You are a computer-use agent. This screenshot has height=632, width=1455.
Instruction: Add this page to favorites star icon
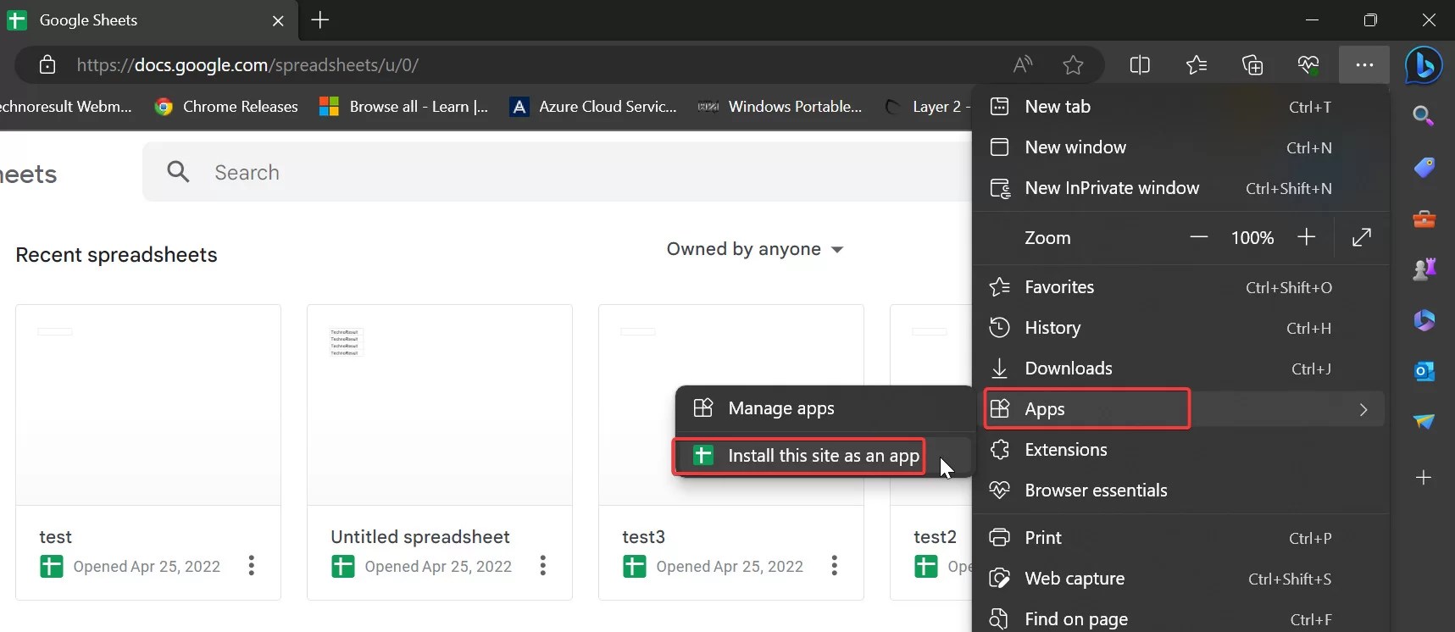click(x=1073, y=64)
